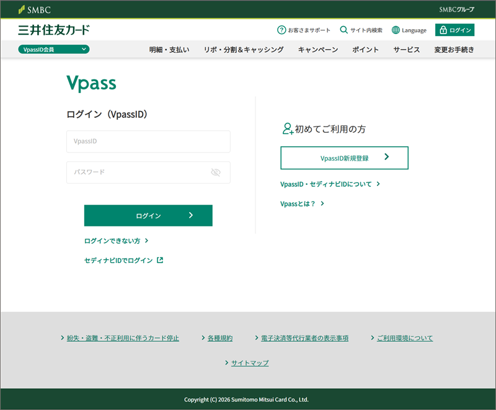Open the サイトマップ footer link

[250, 363]
